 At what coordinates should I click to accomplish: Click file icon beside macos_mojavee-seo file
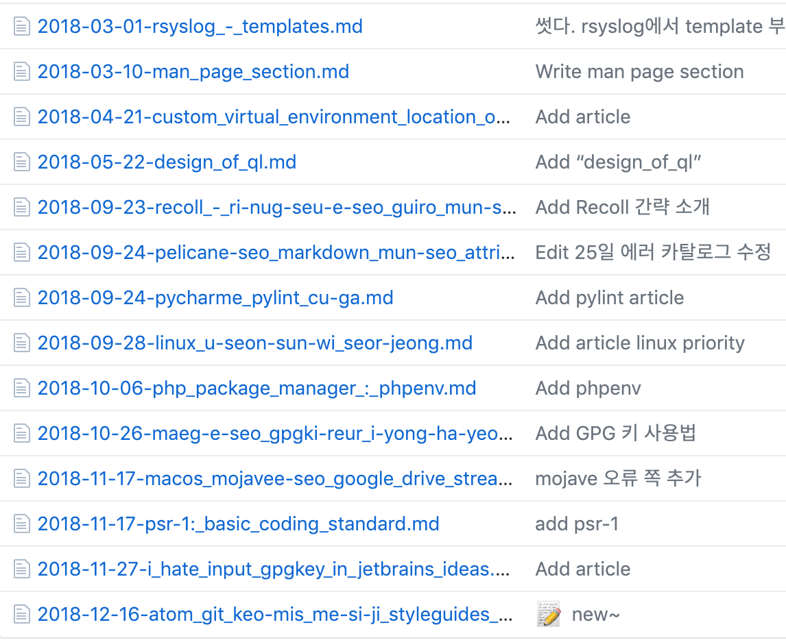tap(21, 479)
